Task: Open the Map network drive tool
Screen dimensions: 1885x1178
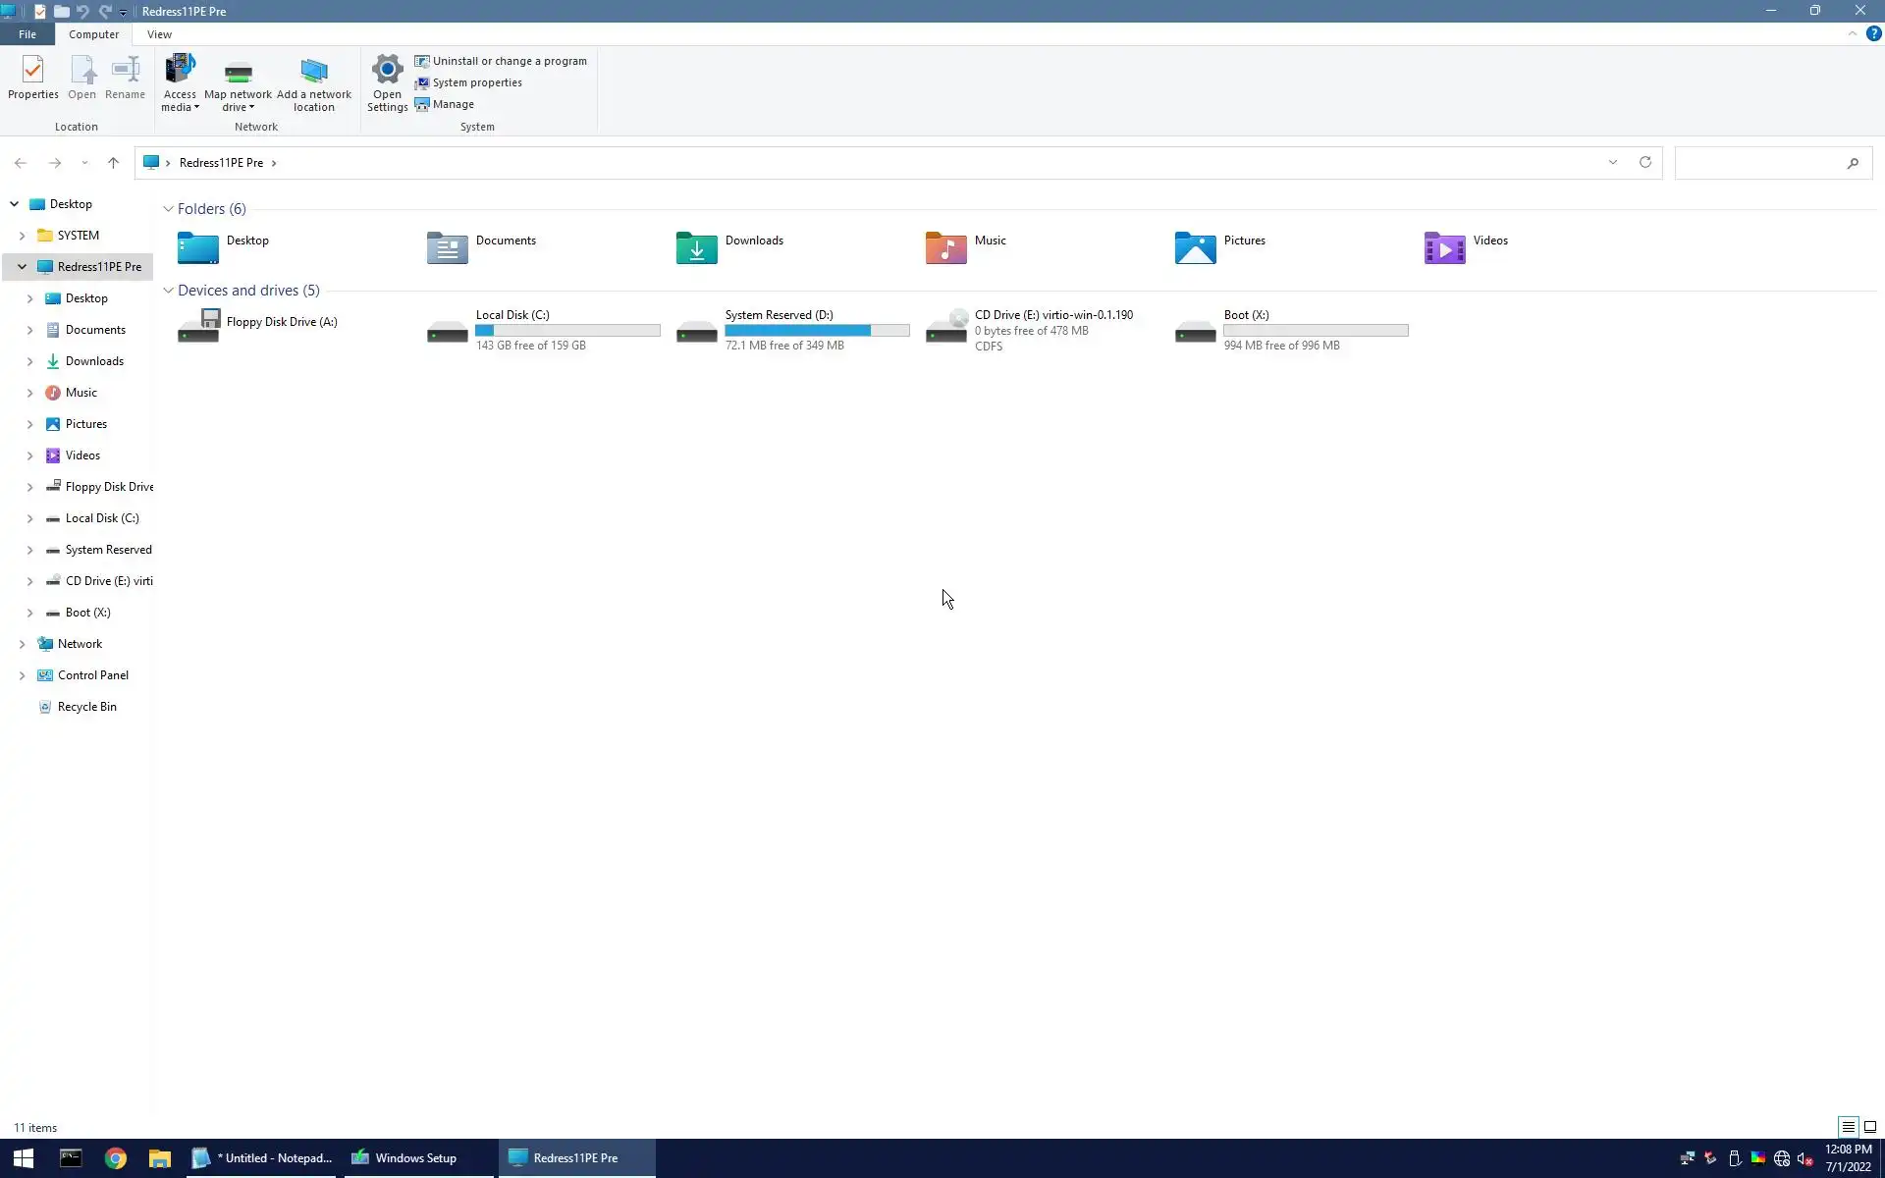Action: point(238,82)
